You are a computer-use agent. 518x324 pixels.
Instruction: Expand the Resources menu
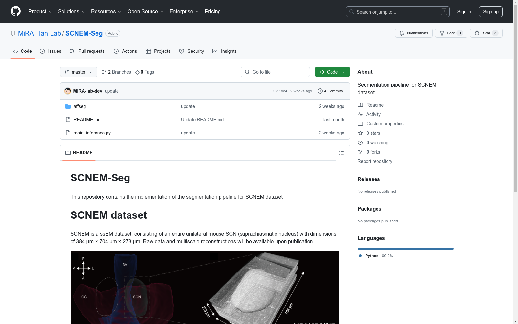106,12
